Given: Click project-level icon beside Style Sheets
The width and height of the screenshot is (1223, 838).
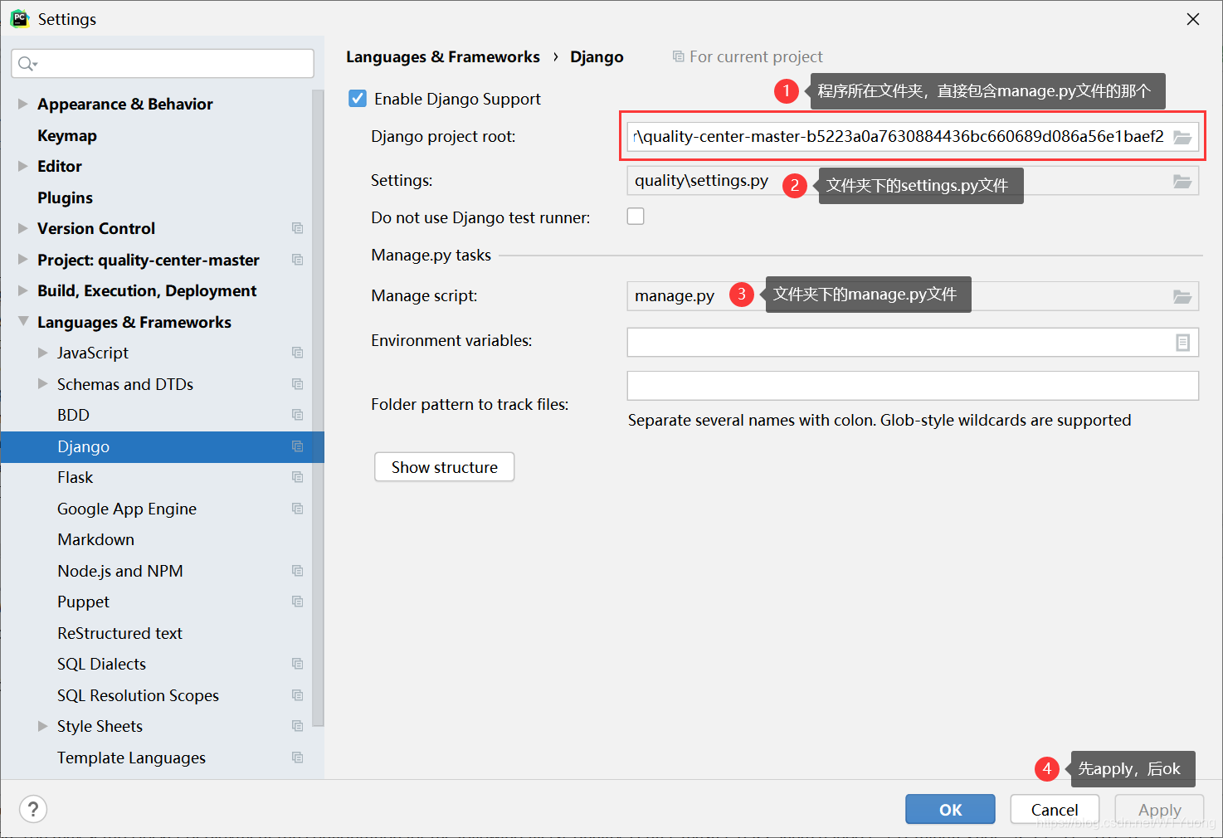Looking at the screenshot, I should [x=297, y=726].
